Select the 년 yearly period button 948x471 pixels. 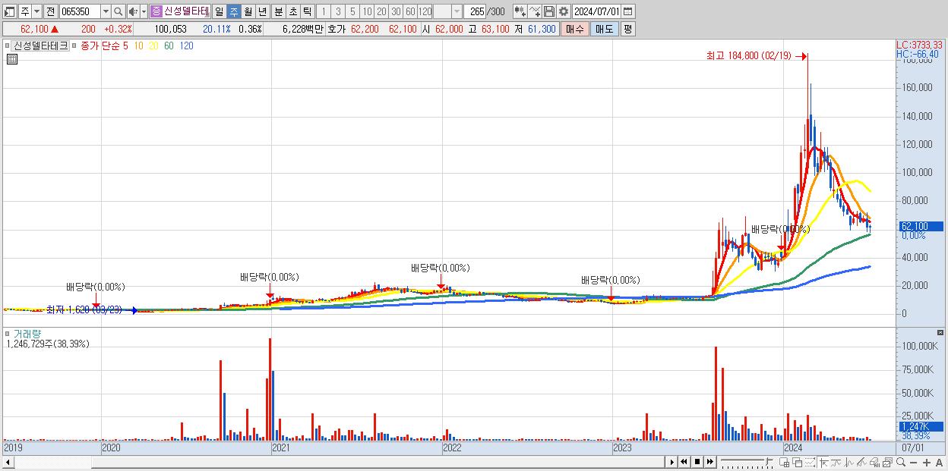[x=262, y=11]
